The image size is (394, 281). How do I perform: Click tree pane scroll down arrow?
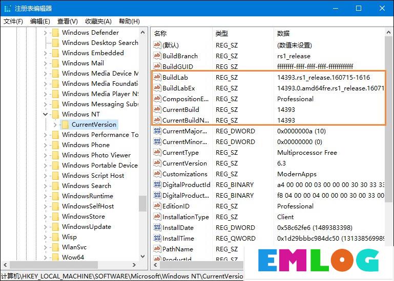coord(143,256)
